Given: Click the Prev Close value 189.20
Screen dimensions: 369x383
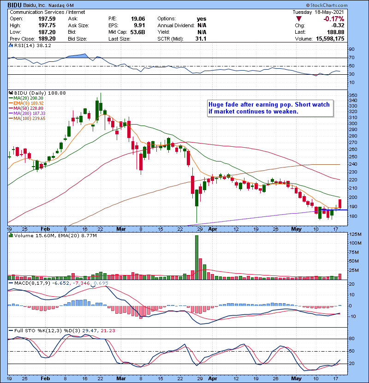Looking at the screenshot, I should (x=47, y=39).
